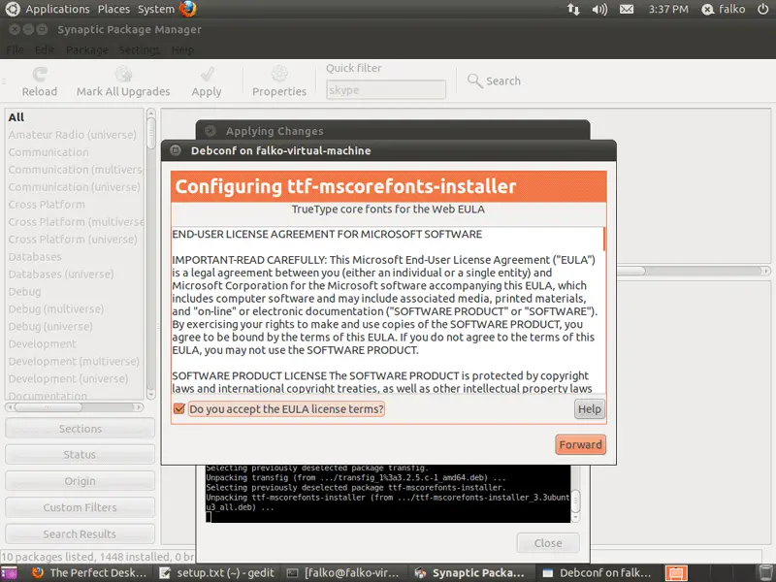Click the Custom Filters button
This screenshot has width=776, height=582.
81,507
